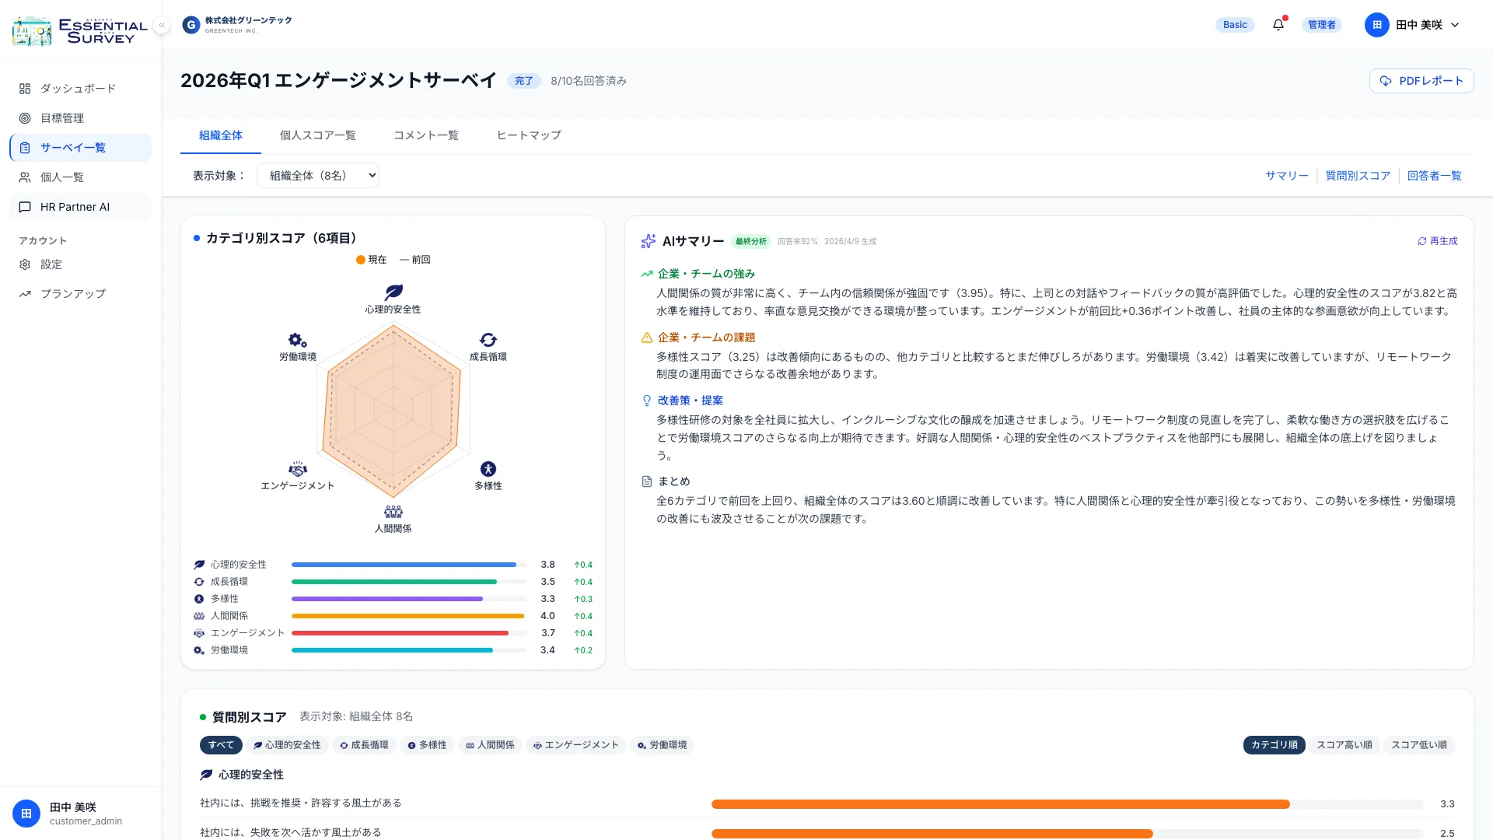Click the プランアップ trend arrow icon
This screenshot has height=840, width=1493.
click(x=25, y=294)
